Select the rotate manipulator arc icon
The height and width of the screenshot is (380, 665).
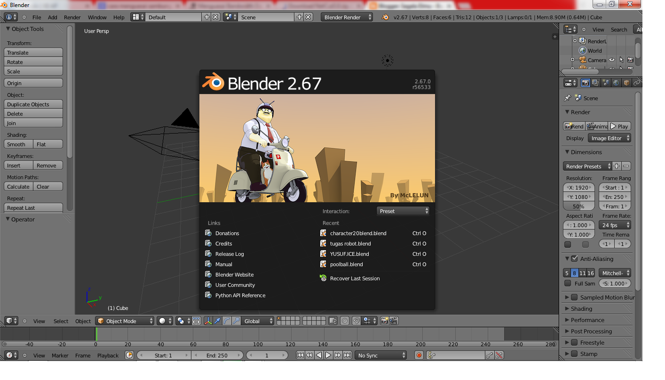coord(227,321)
